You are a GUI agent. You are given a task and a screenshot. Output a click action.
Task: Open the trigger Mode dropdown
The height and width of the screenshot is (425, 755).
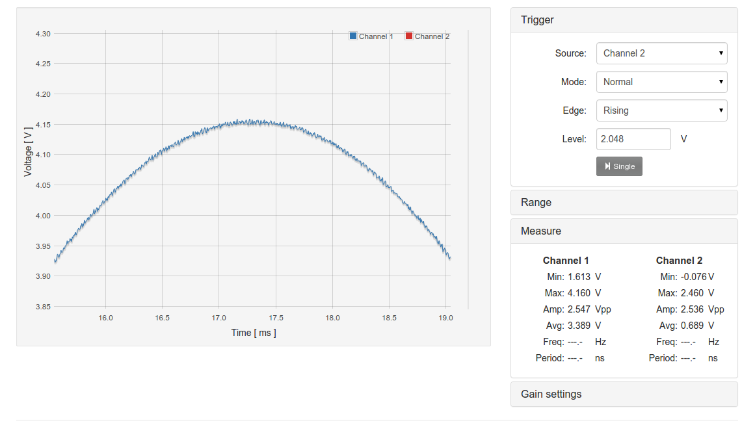click(661, 82)
